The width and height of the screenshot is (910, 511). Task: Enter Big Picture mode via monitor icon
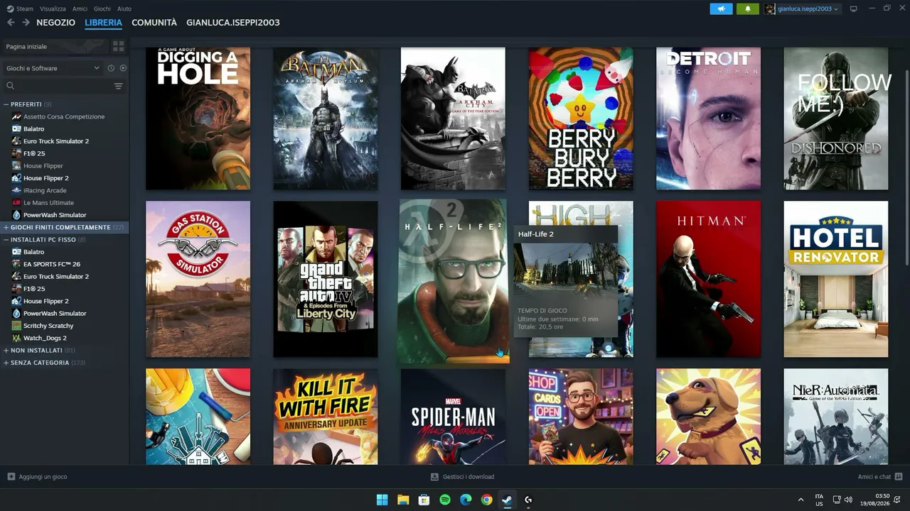(x=854, y=9)
